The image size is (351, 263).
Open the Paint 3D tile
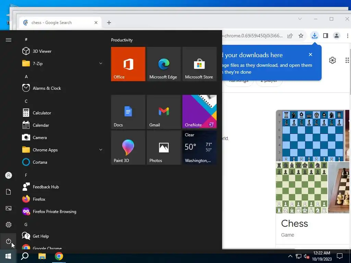(128, 148)
